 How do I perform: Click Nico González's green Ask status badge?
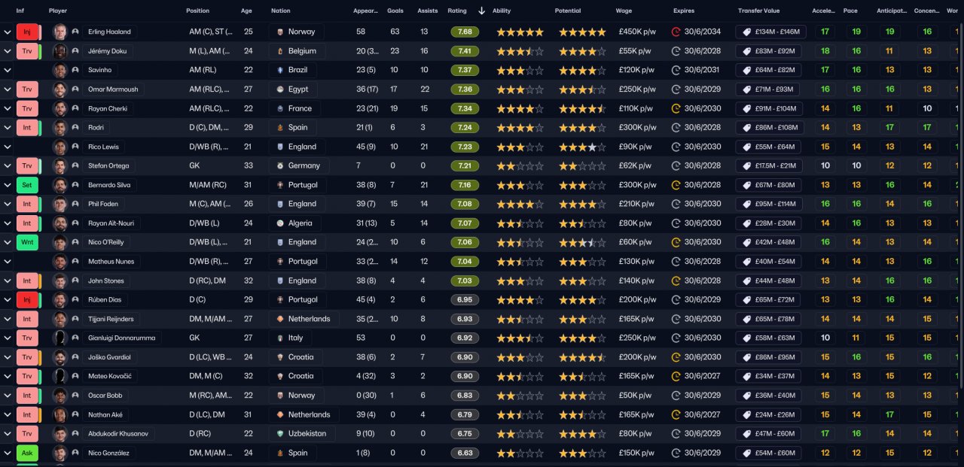pos(27,453)
